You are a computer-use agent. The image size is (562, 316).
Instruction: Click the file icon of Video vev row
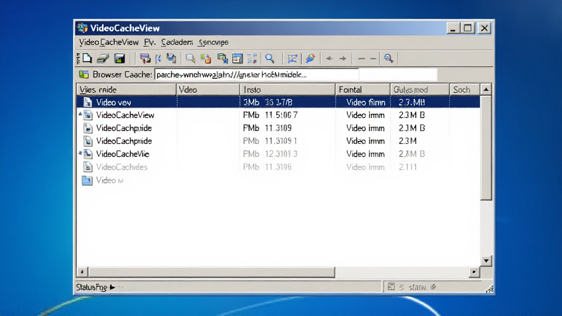click(87, 102)
